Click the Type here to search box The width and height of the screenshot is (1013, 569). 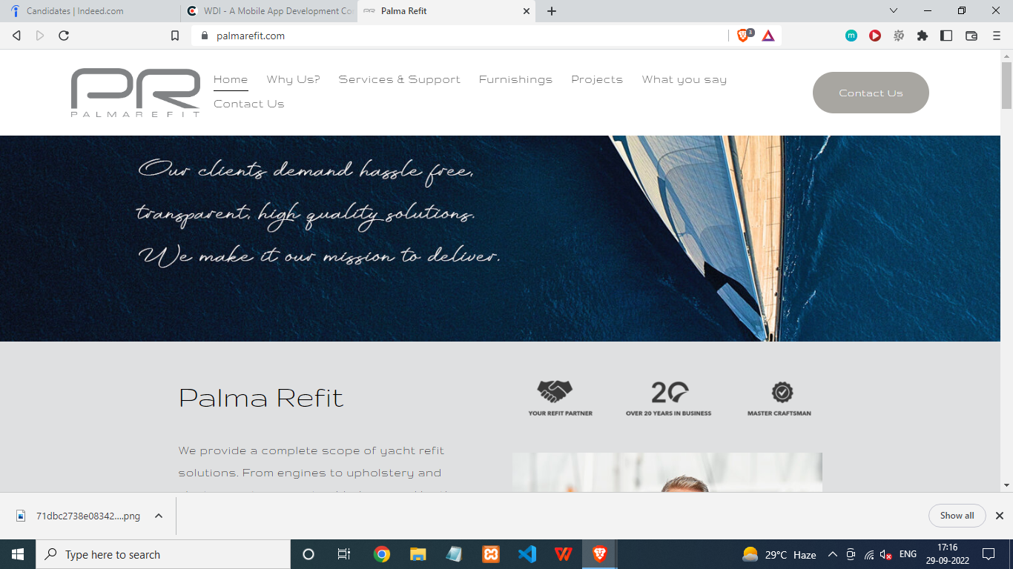163,554
